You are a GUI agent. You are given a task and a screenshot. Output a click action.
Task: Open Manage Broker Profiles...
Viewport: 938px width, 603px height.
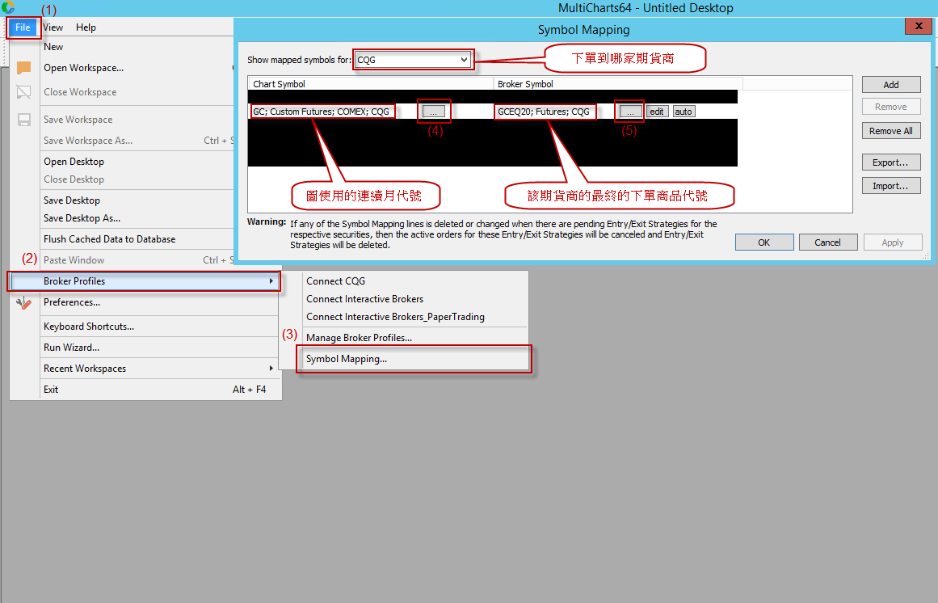359,338
